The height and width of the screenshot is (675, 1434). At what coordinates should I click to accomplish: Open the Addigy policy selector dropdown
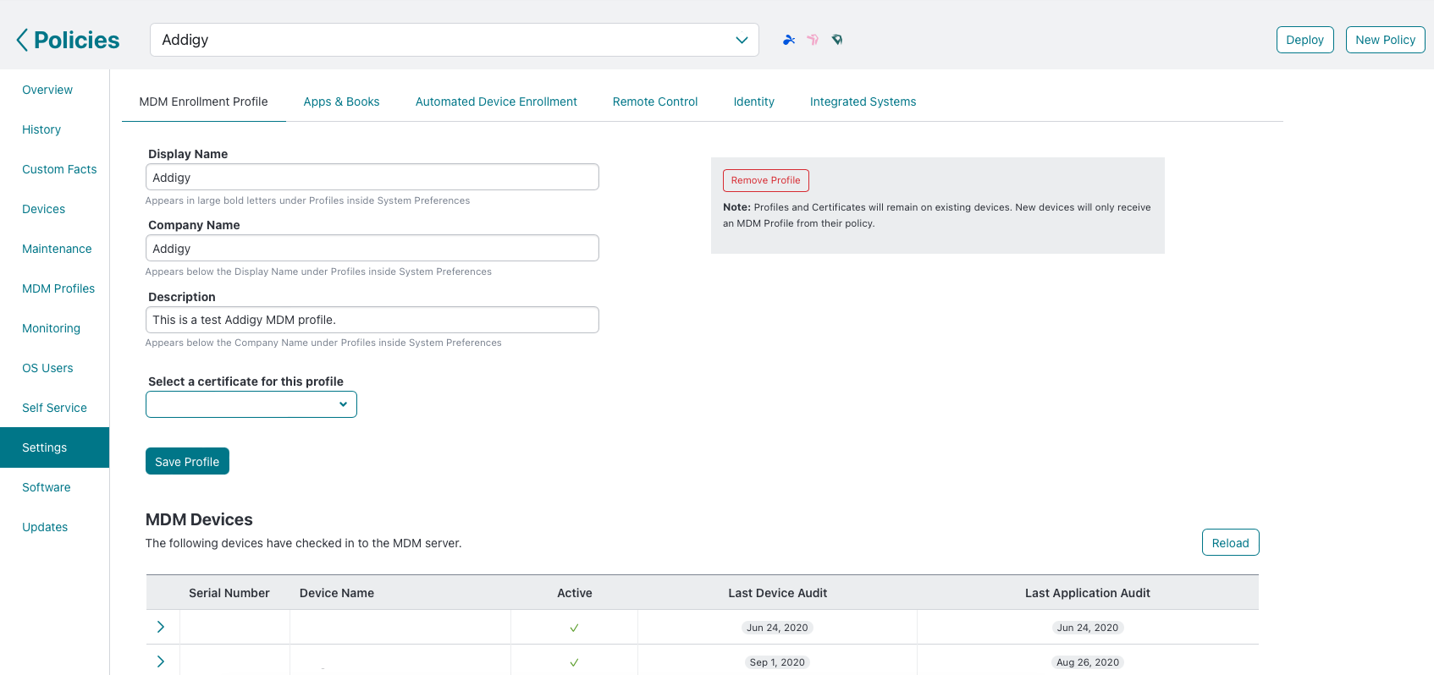tap(455, 40)
